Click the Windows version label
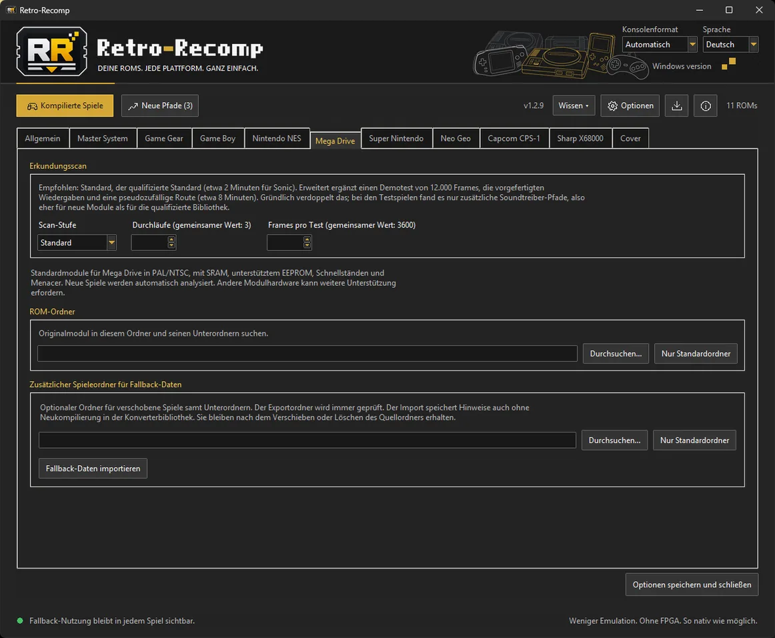 682,66
